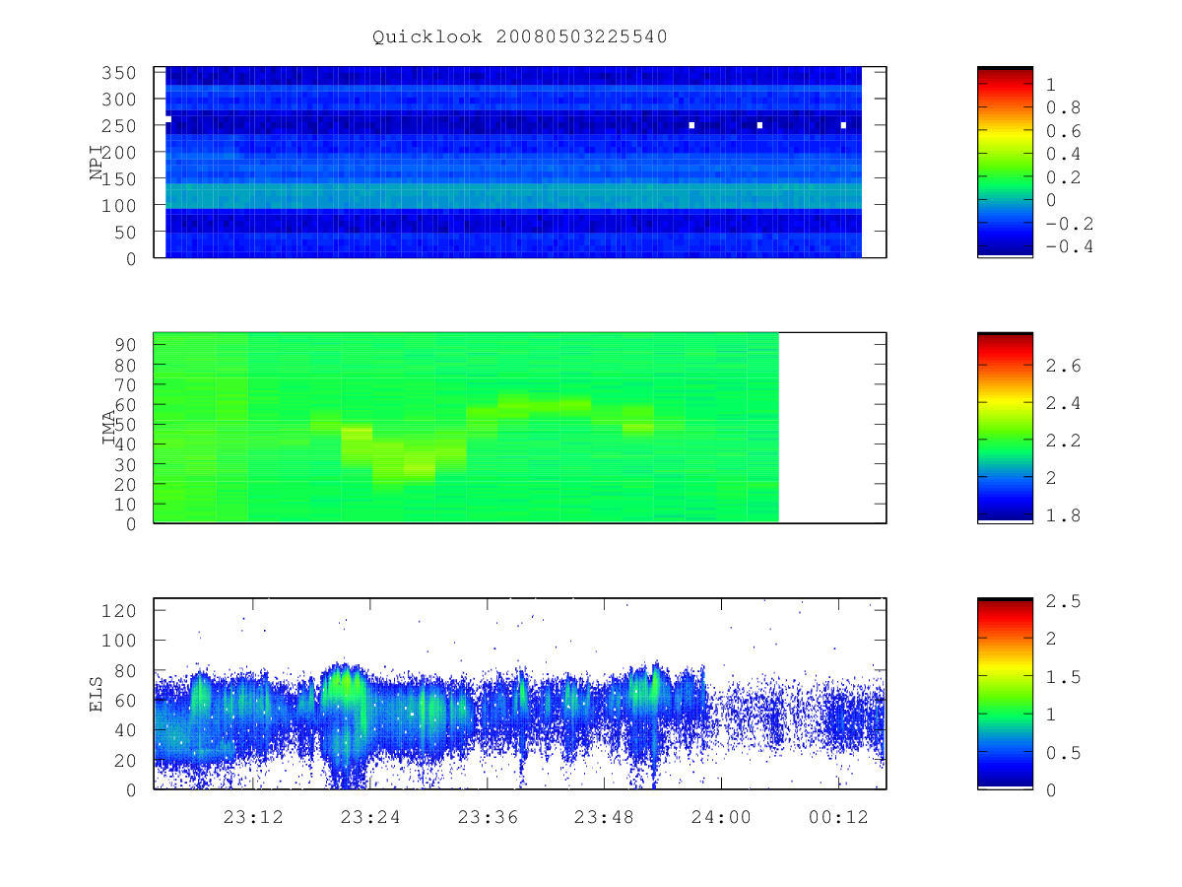Screen dimensions: 1182x887
Task: Click the 1.5 label on ELS colorbar
Action: tap(1063, 677)
